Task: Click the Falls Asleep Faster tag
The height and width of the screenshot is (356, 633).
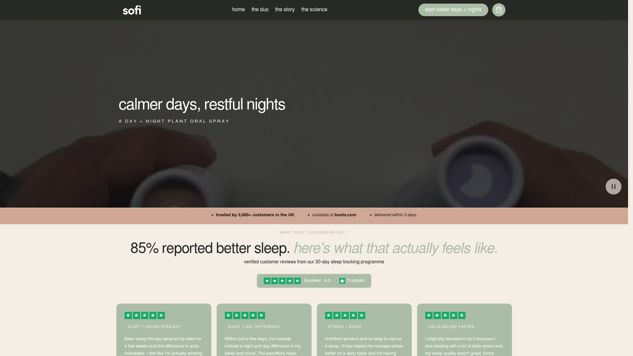Action: point(451,327)
